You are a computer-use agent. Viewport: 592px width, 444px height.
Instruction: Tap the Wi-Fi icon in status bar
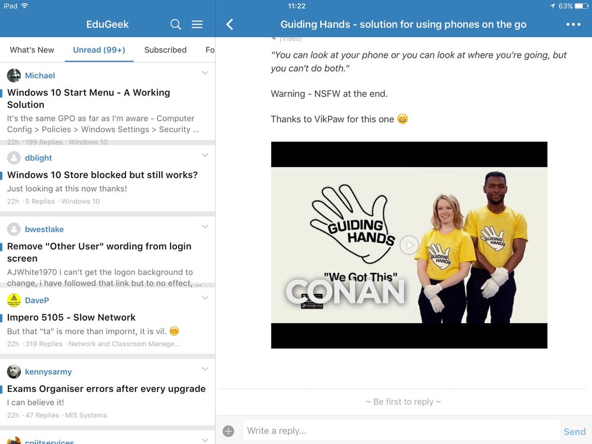click(24, 6)
